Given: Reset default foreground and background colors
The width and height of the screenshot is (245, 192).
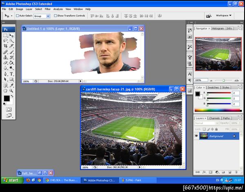Looking at the screenshot, I should click(4, 104).
